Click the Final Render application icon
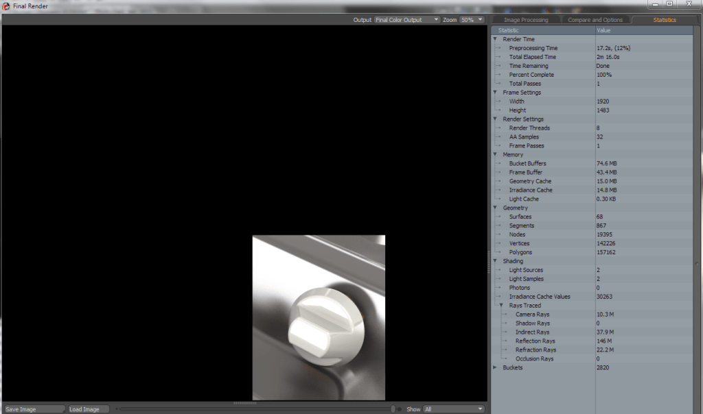This screenshot has width=703, height=414. click(5, 5)
